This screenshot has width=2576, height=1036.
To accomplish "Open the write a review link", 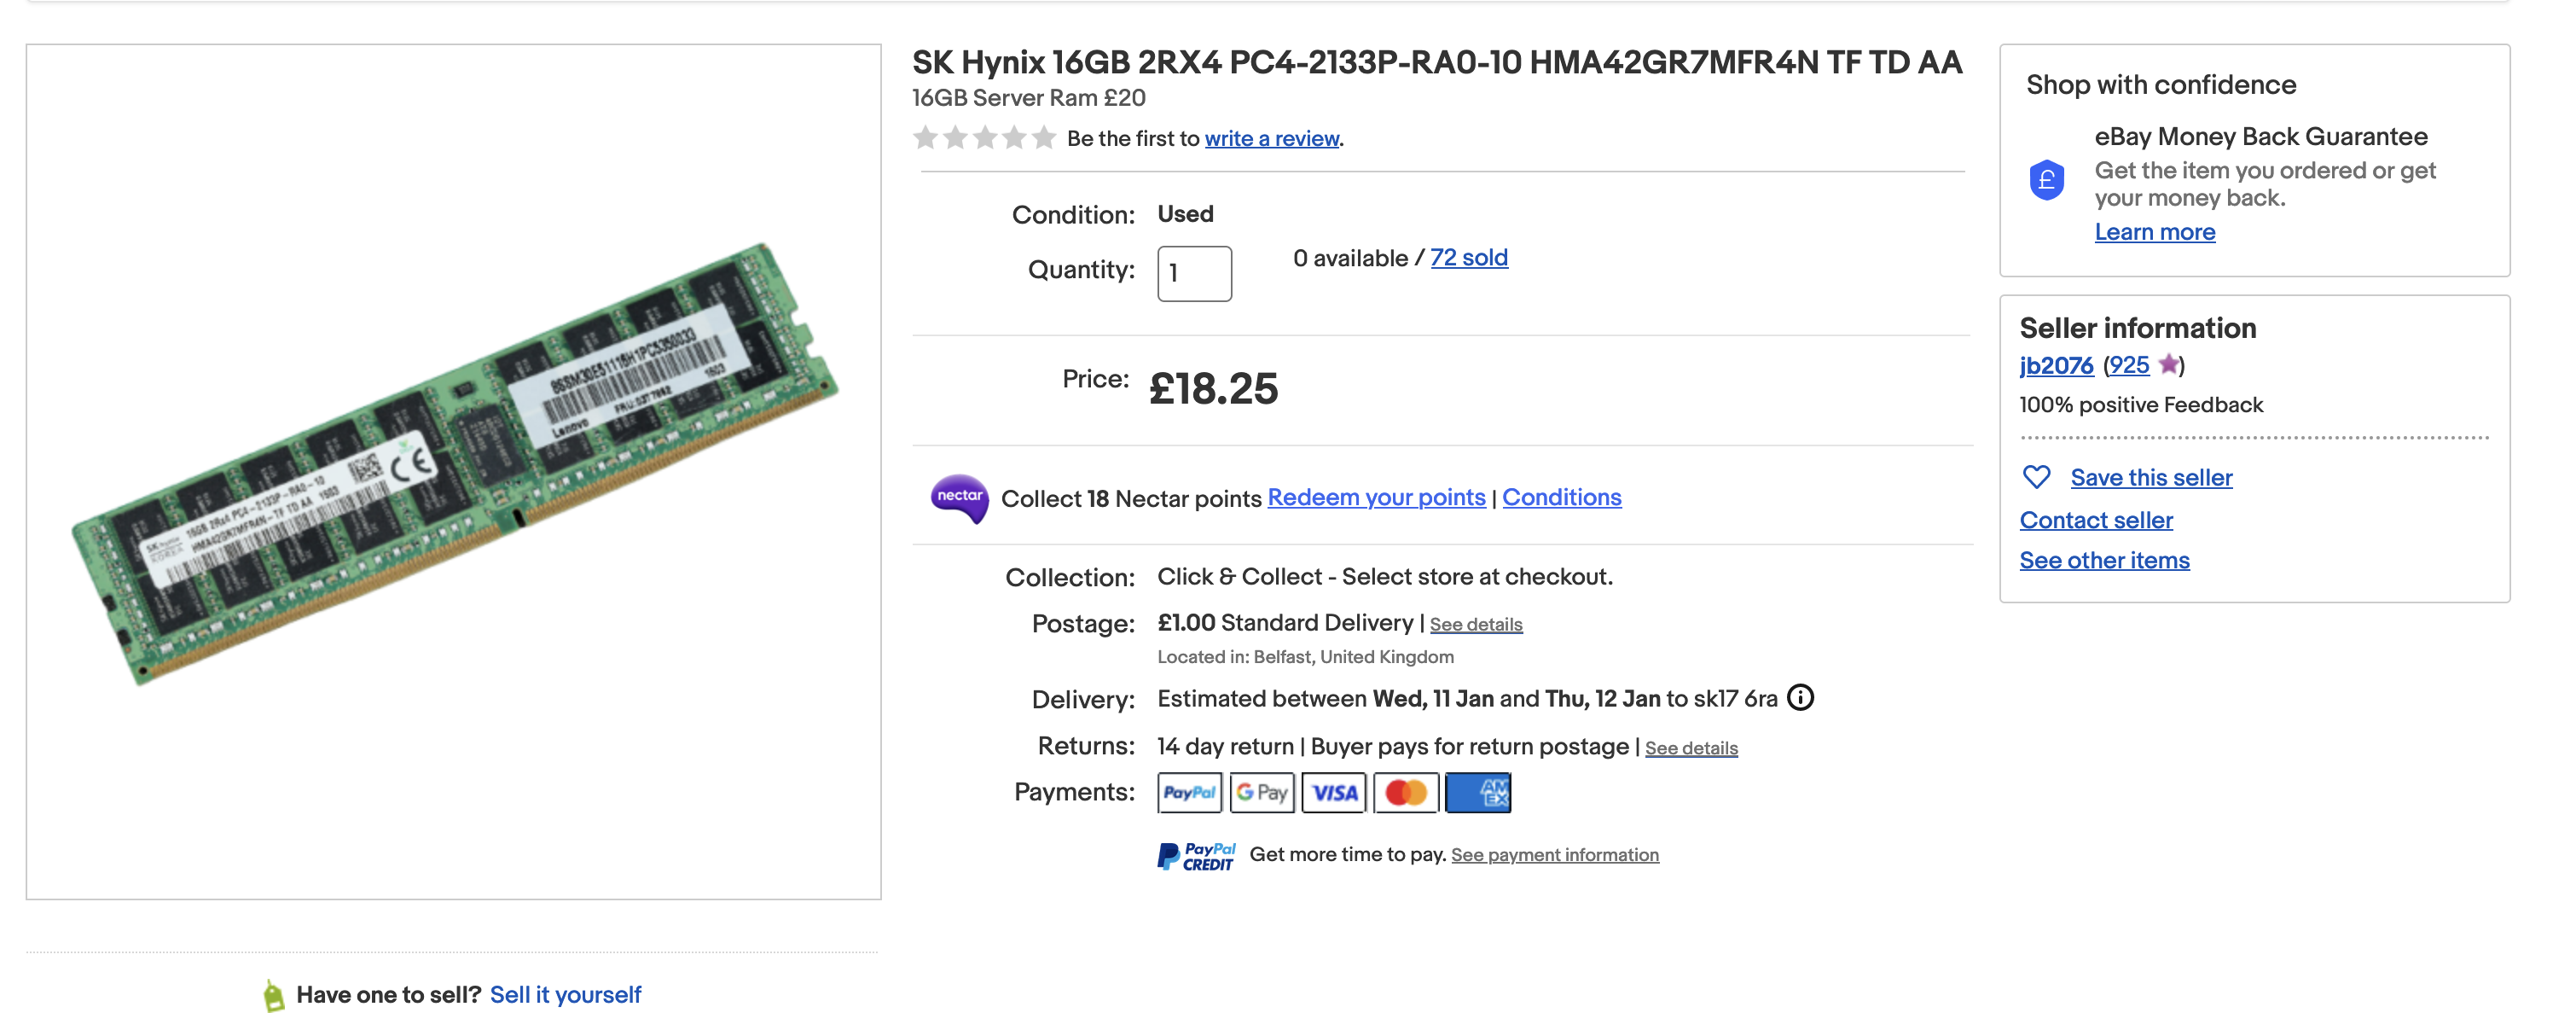I will coord(1271,139).
